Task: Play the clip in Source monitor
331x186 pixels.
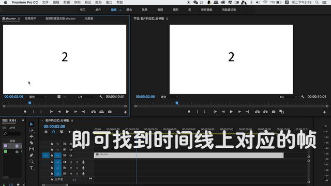Action: pyautogui.click(x=67, y=112)
